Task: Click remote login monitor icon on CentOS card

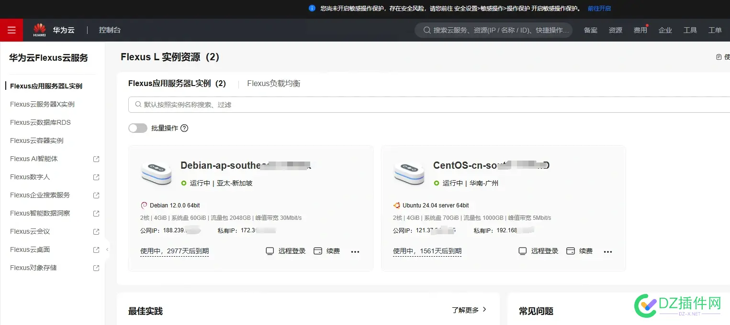Action: coord(523,251)
